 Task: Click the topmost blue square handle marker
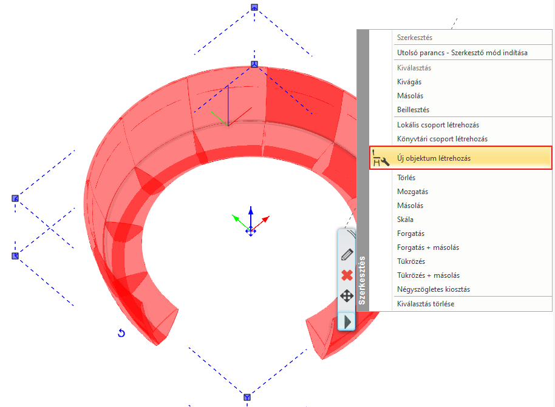click(254, 8)
